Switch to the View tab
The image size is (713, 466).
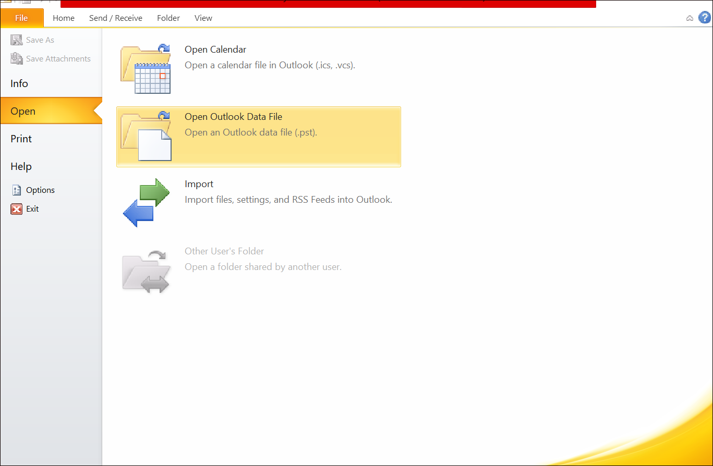(x=203, y=18)
